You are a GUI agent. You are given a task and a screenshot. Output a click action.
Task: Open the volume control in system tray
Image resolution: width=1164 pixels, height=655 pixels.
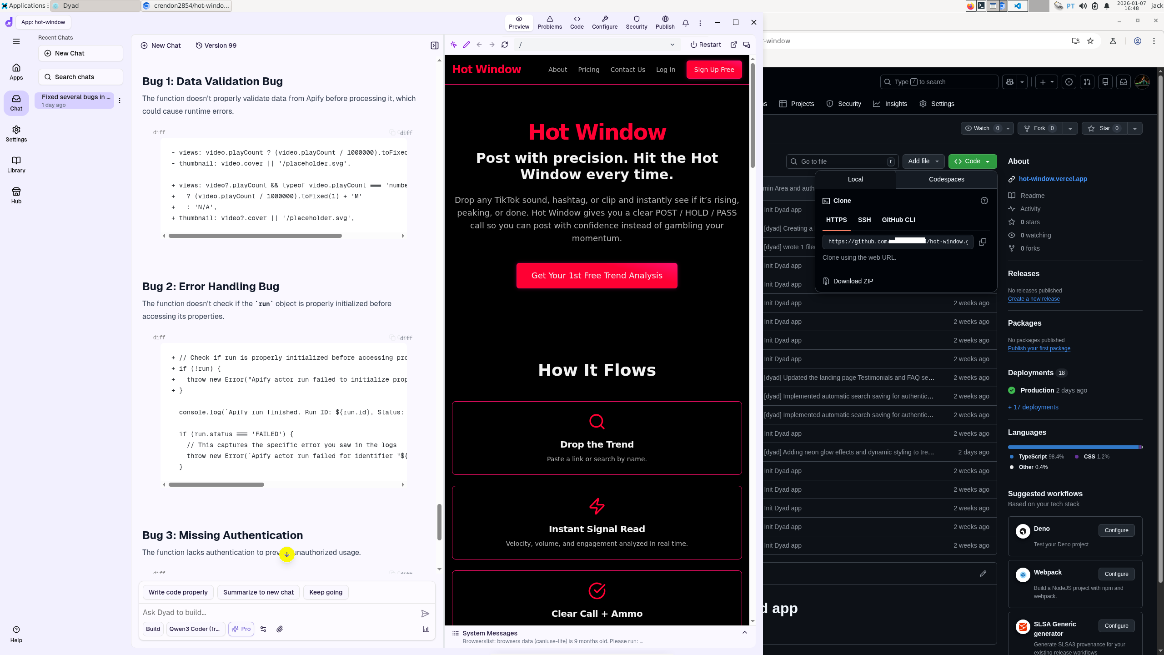click(1083, 6)
